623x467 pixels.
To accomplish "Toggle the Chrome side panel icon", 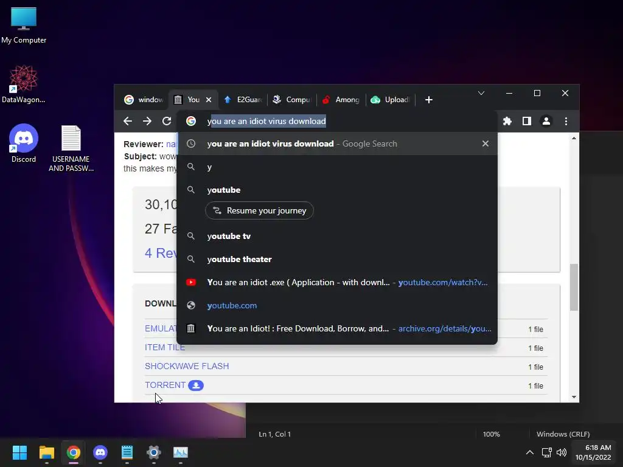I will coord(527,121).
